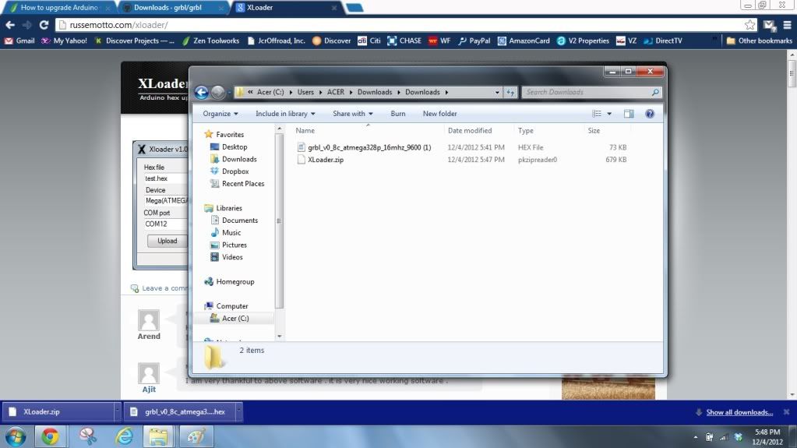
Task: Reload the Chrome page
Action: tap(44, 24)
